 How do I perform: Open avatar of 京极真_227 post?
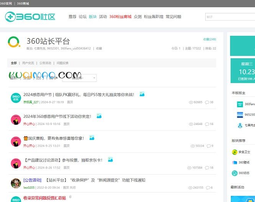click(x=16, y=98)
